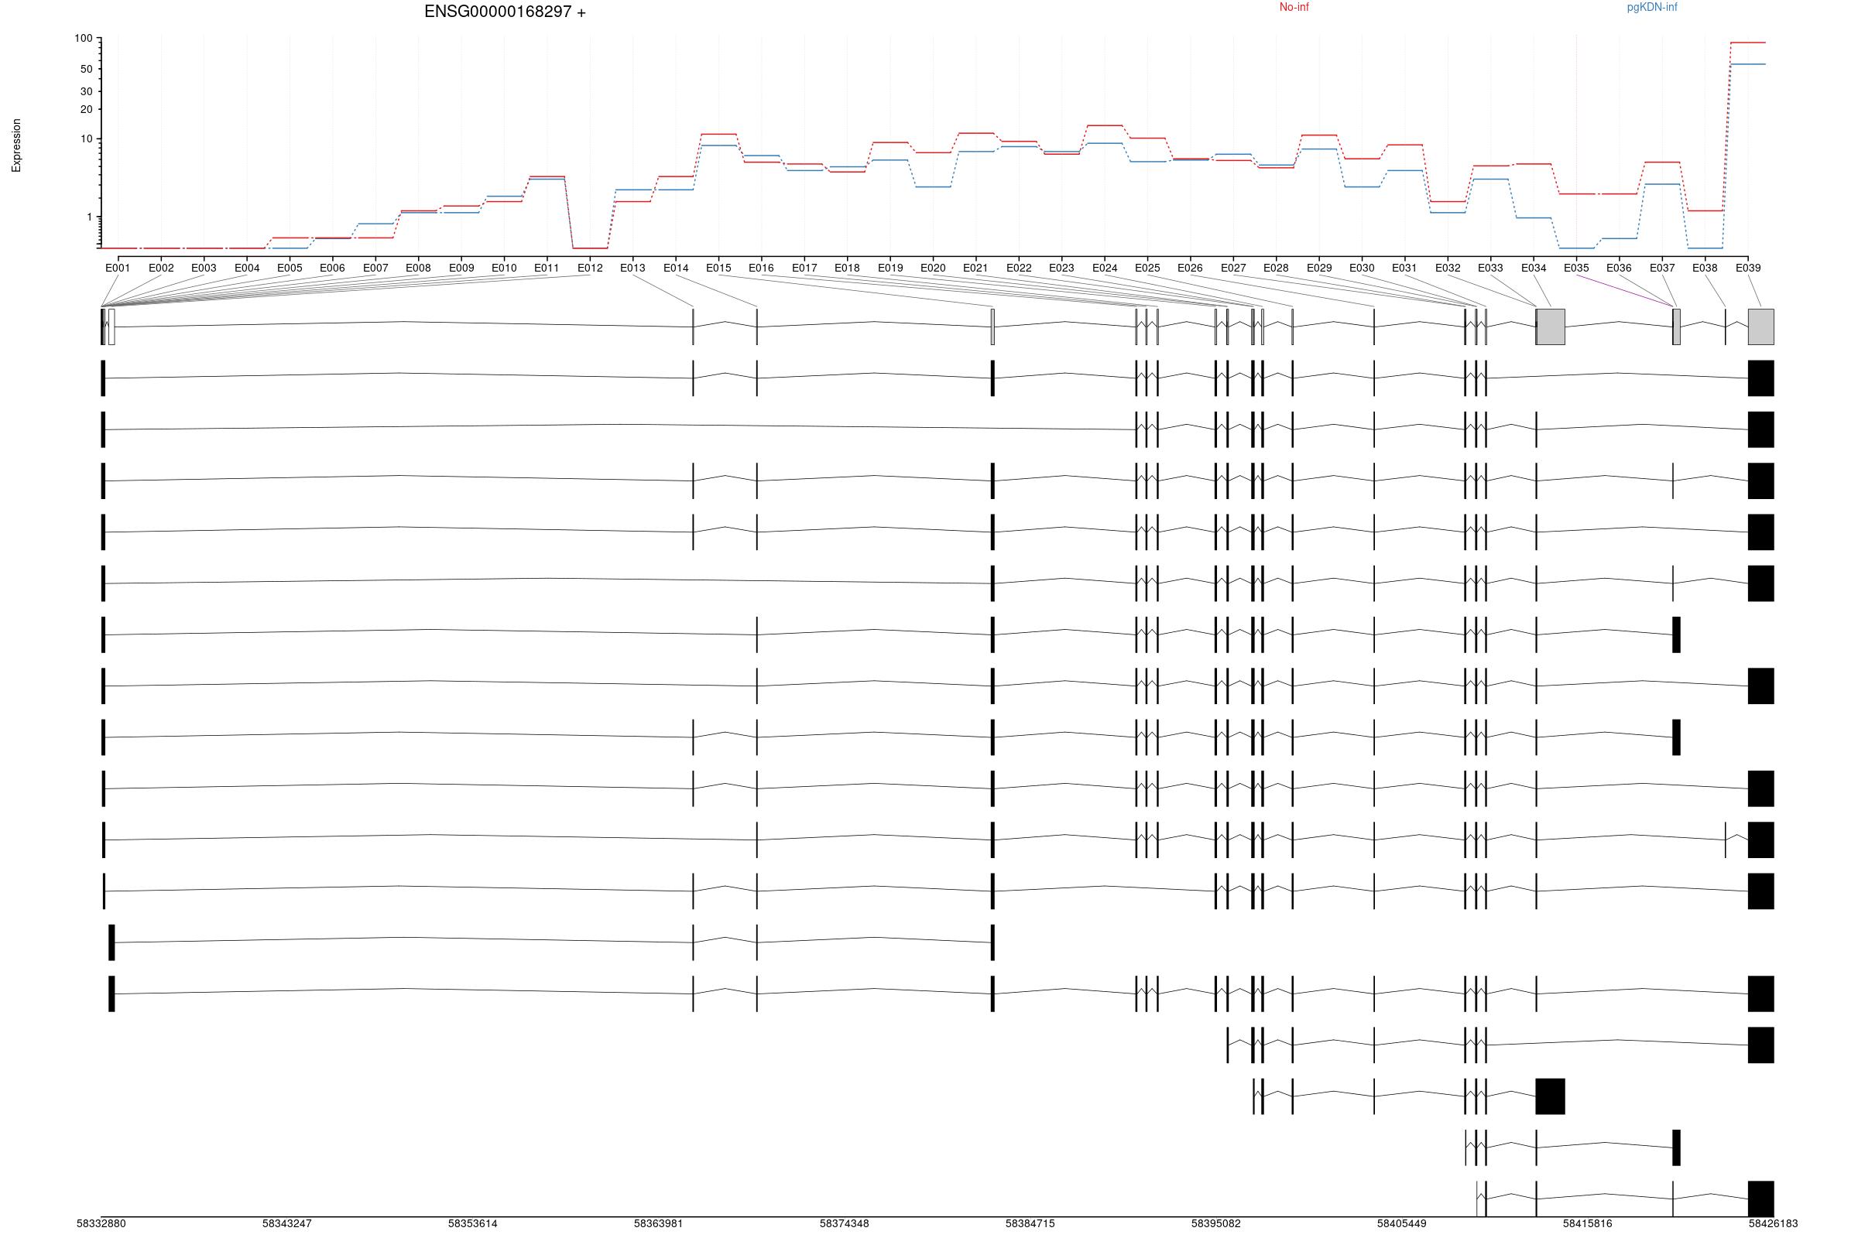This screenshot has width=1858, height=1238.
Task: Click genomic coordinate 58384715
Action: point(1030,1224)
